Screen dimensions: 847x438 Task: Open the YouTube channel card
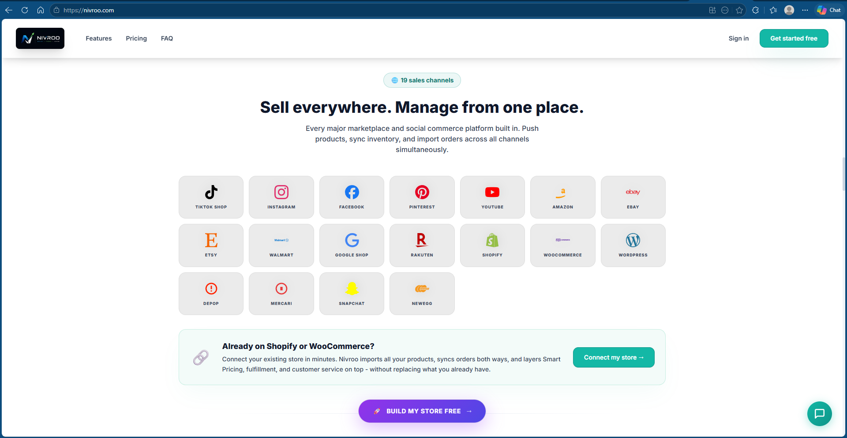coord(492,197)
